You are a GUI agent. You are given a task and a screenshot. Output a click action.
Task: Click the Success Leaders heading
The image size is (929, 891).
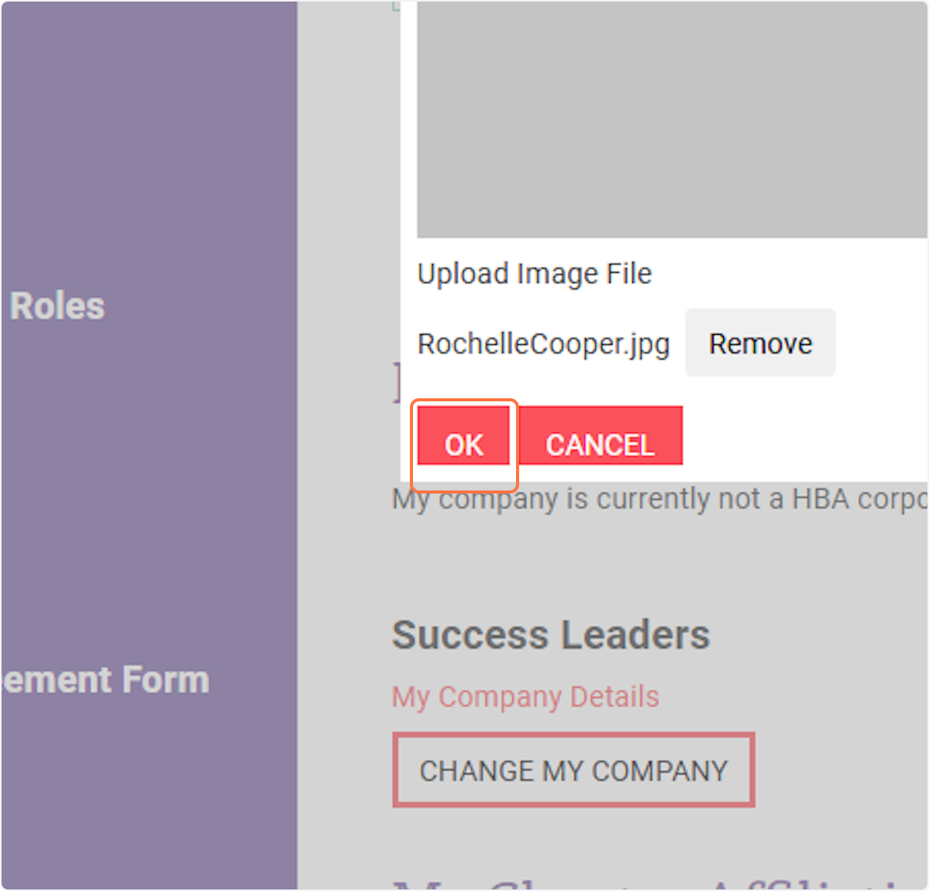pyautogui.click(x=551, y=635)
